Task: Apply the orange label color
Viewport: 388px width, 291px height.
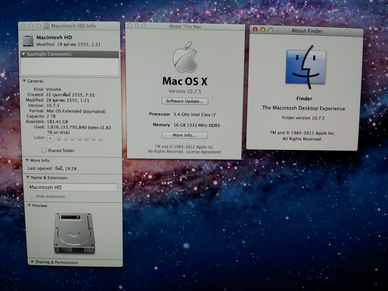Action: click(66, 139)
